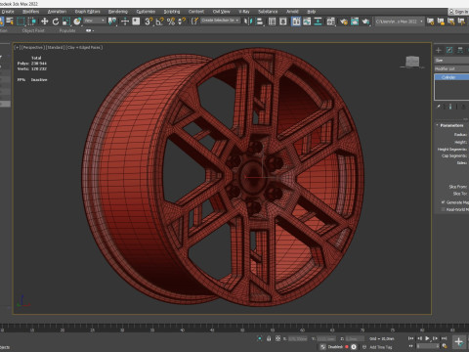This screenshot has width=469, height=352.
Task: Open the Material Editor icon
Action: [331, 22]
